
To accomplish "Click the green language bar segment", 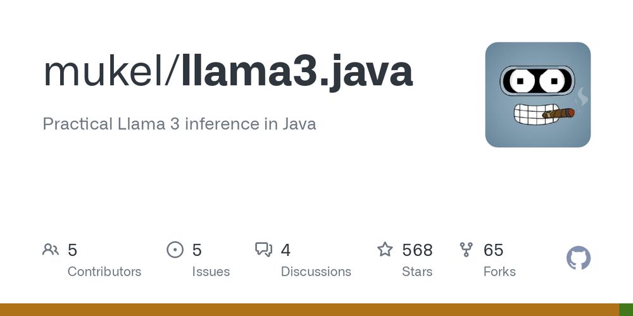I will (626, 310).
